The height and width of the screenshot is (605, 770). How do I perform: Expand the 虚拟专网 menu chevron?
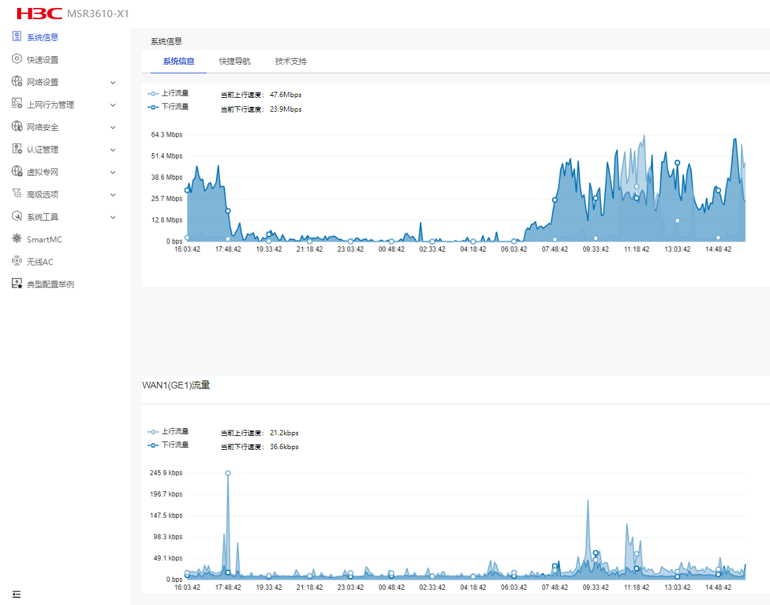click(x=113, y=172)
